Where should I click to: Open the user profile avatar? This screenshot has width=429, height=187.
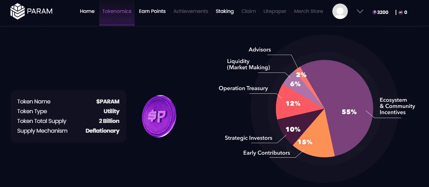[340, 11]
